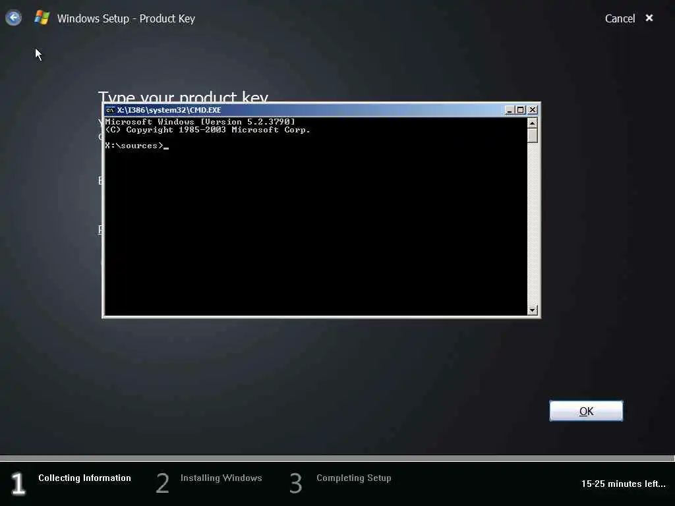Click the scroll down arrow in command prompt
Image resolution: width=675 pixels, height=506 pixels.
pyautogui.click(x=533, y=310)
